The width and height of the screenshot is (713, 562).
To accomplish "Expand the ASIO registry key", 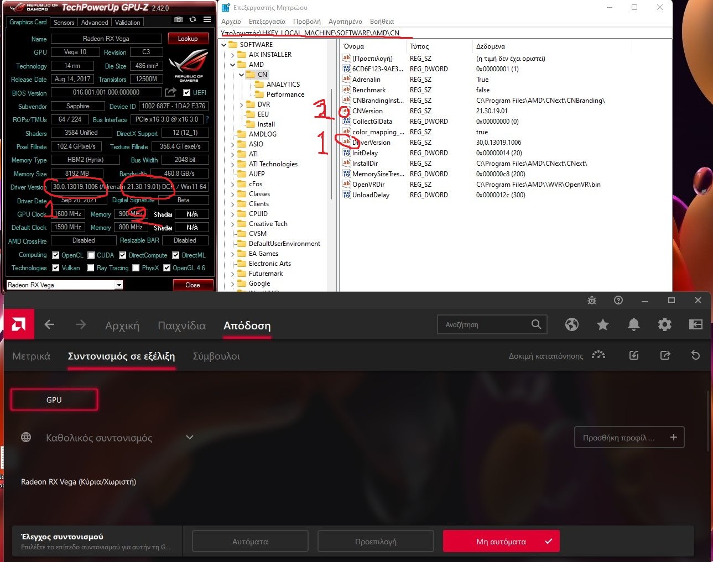I will coord(233,144).
